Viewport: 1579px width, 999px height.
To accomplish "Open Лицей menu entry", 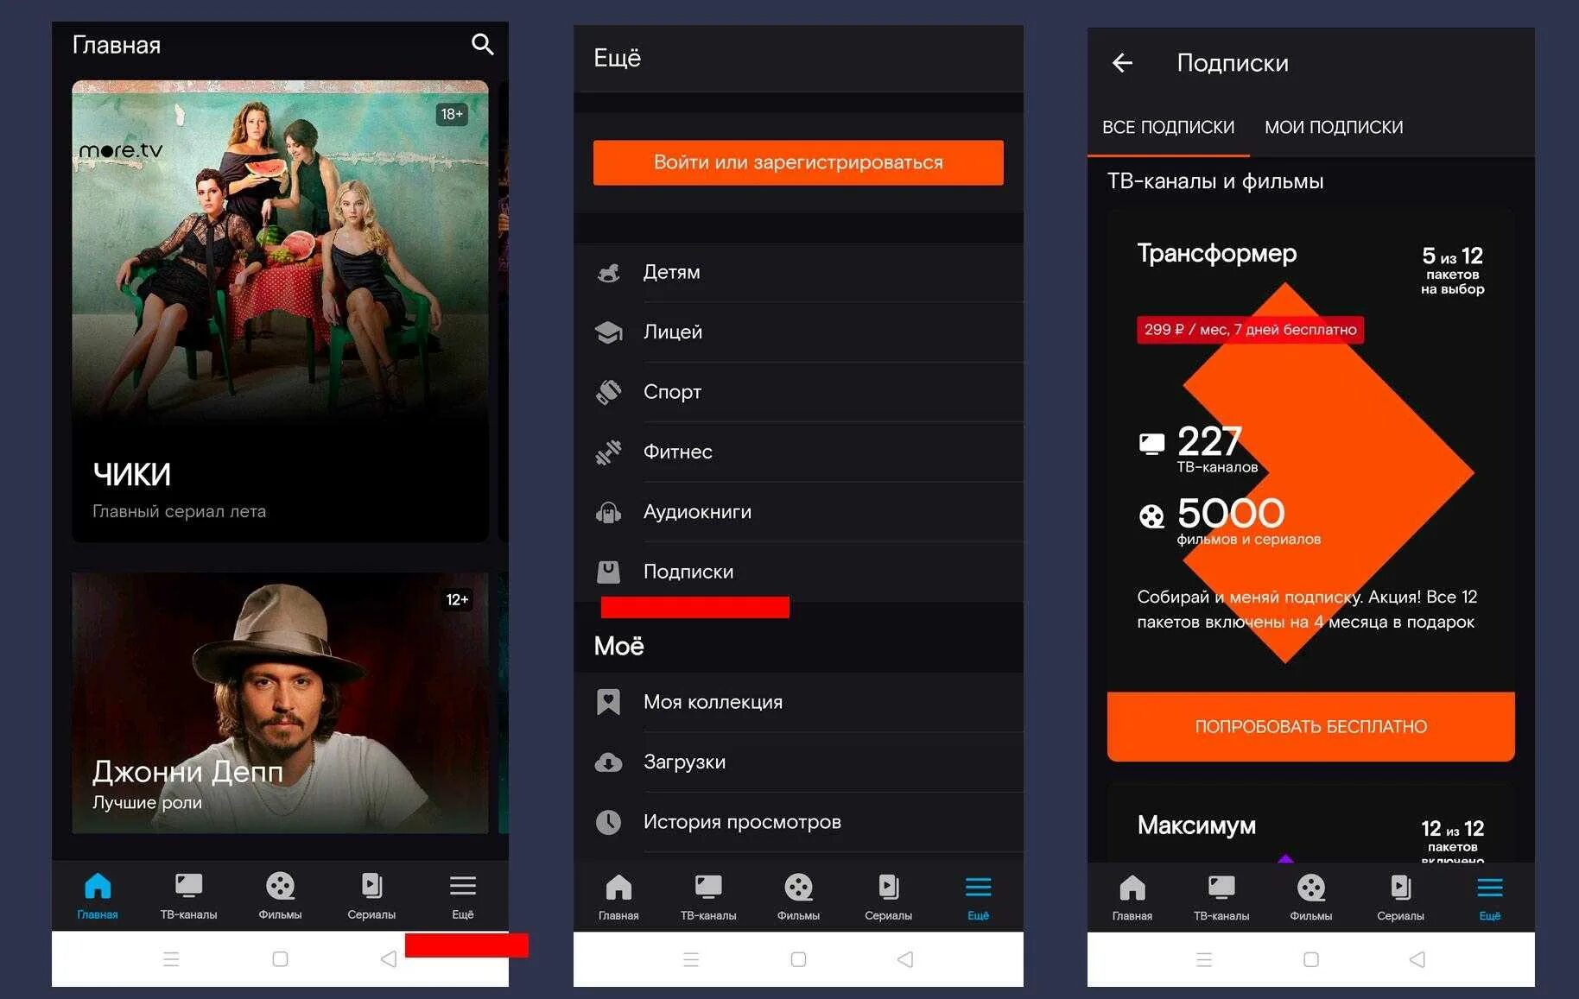I will click(798, 332).
